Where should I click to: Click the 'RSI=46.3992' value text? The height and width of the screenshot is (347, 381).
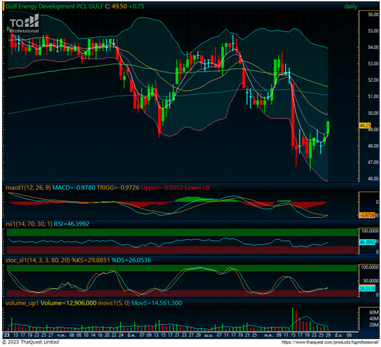72,224
